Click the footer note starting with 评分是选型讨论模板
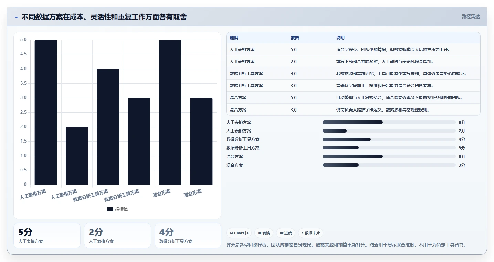The width and height of the screenshot is (494, 262). 346,245
